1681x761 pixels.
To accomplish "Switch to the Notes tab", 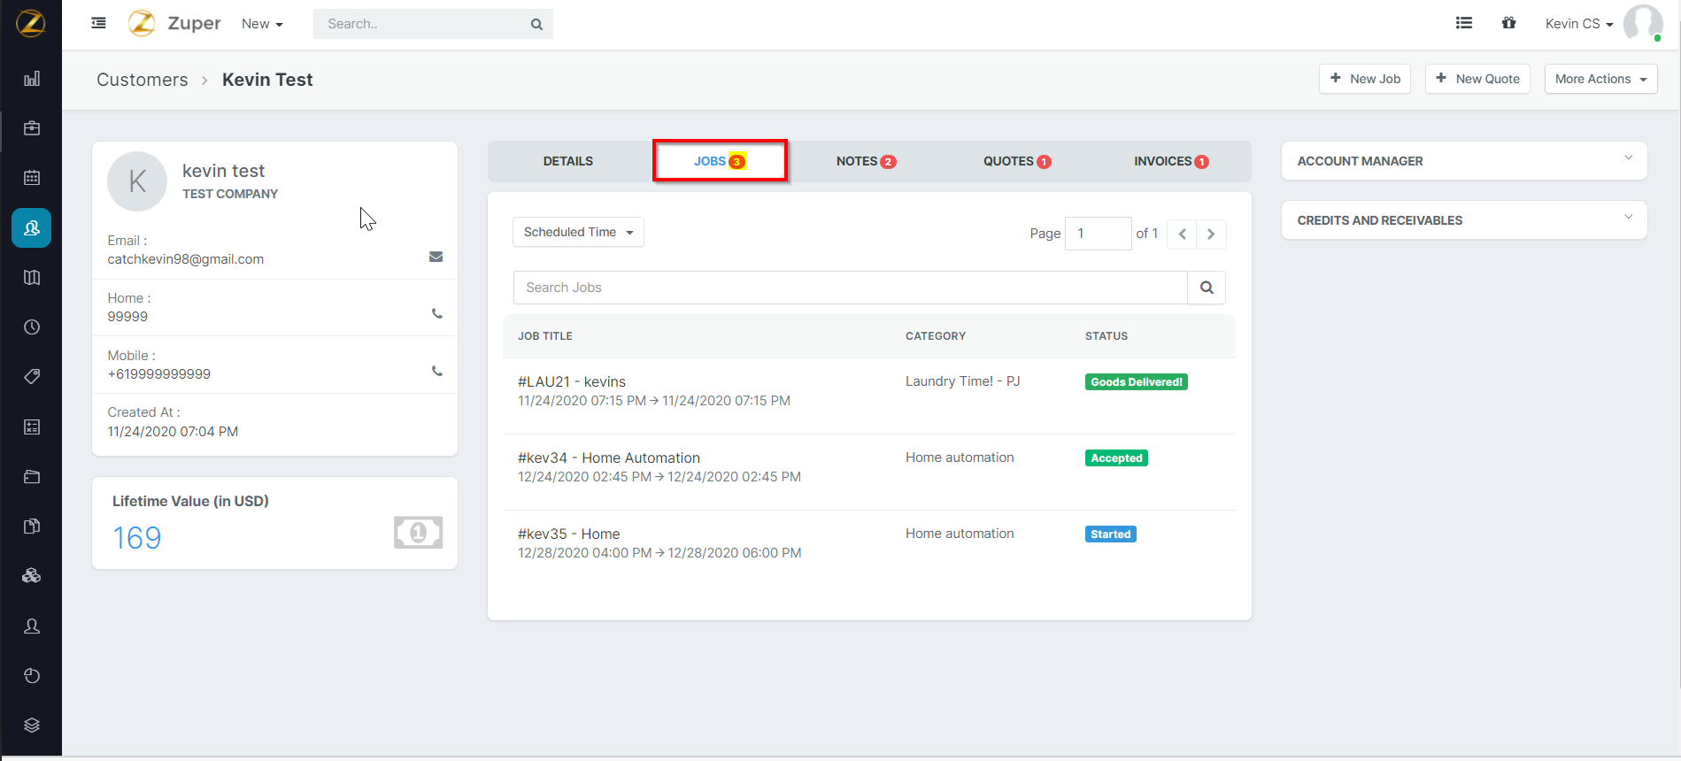I will coord(865,161).
